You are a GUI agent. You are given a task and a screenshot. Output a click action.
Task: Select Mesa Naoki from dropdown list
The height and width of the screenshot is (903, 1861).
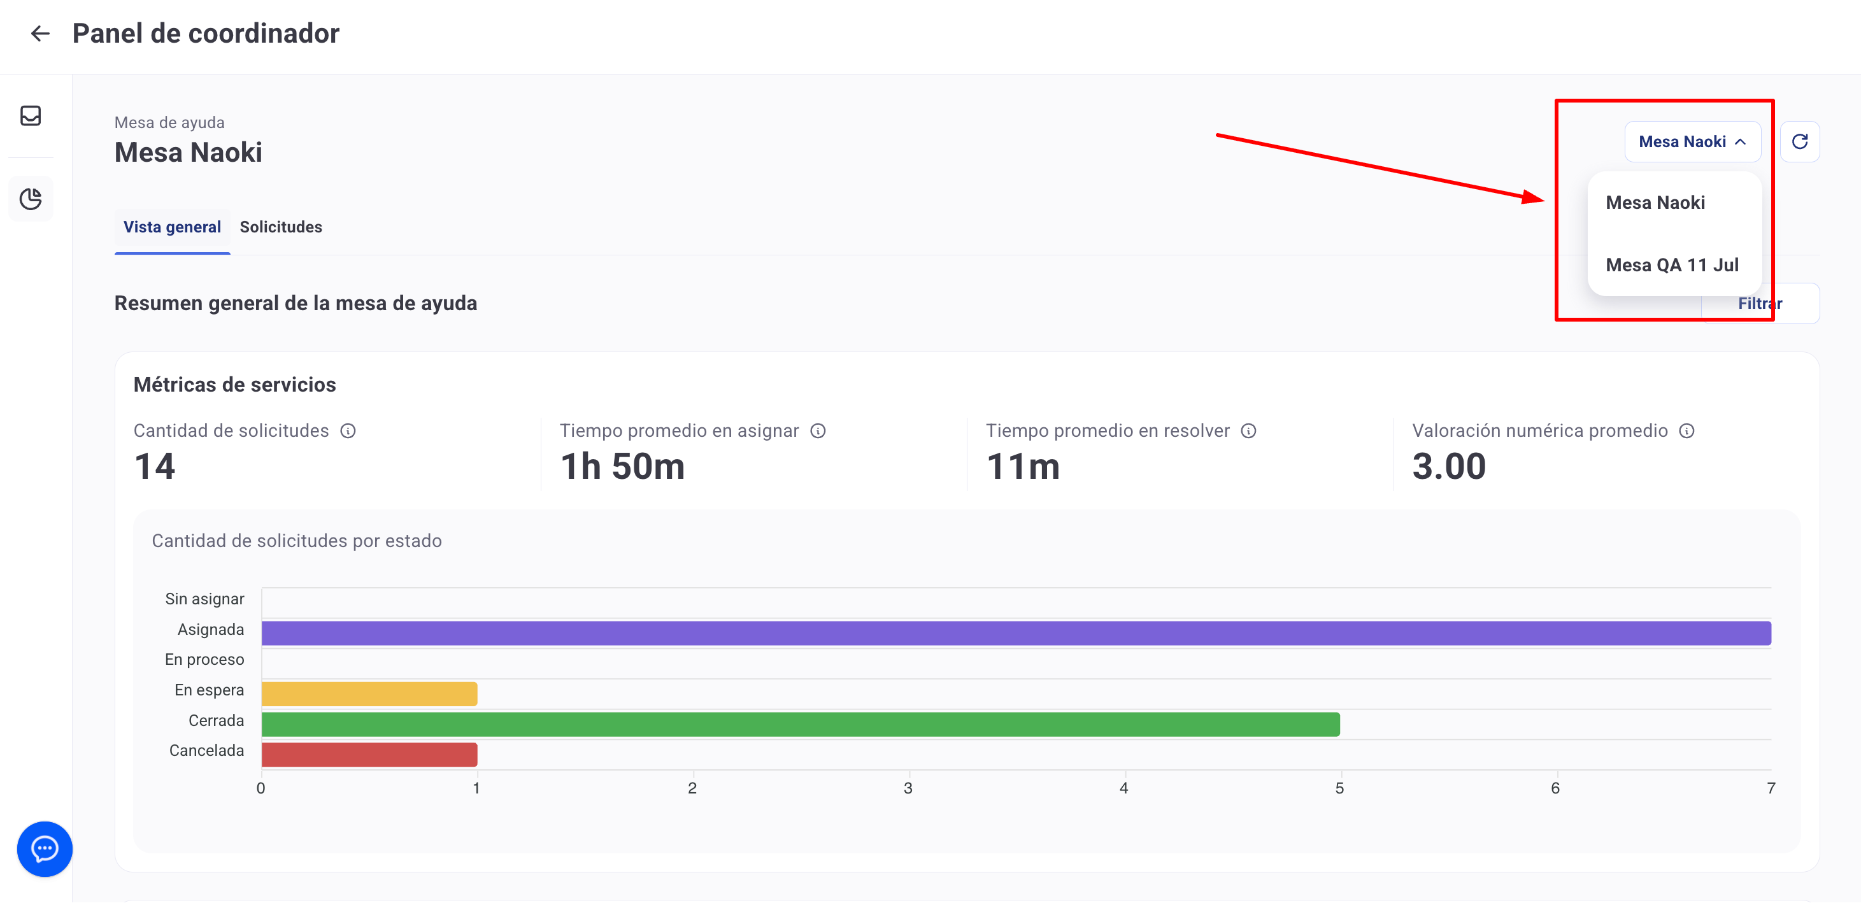(1655, 203)
